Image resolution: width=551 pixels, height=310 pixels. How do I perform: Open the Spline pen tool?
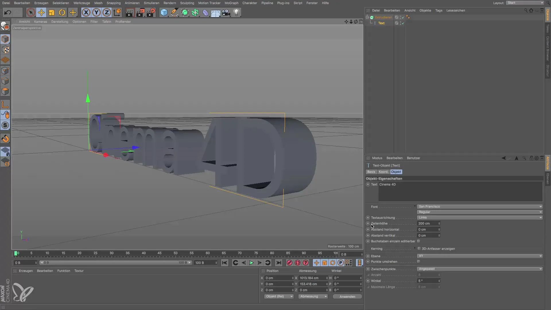click(174, 13)
